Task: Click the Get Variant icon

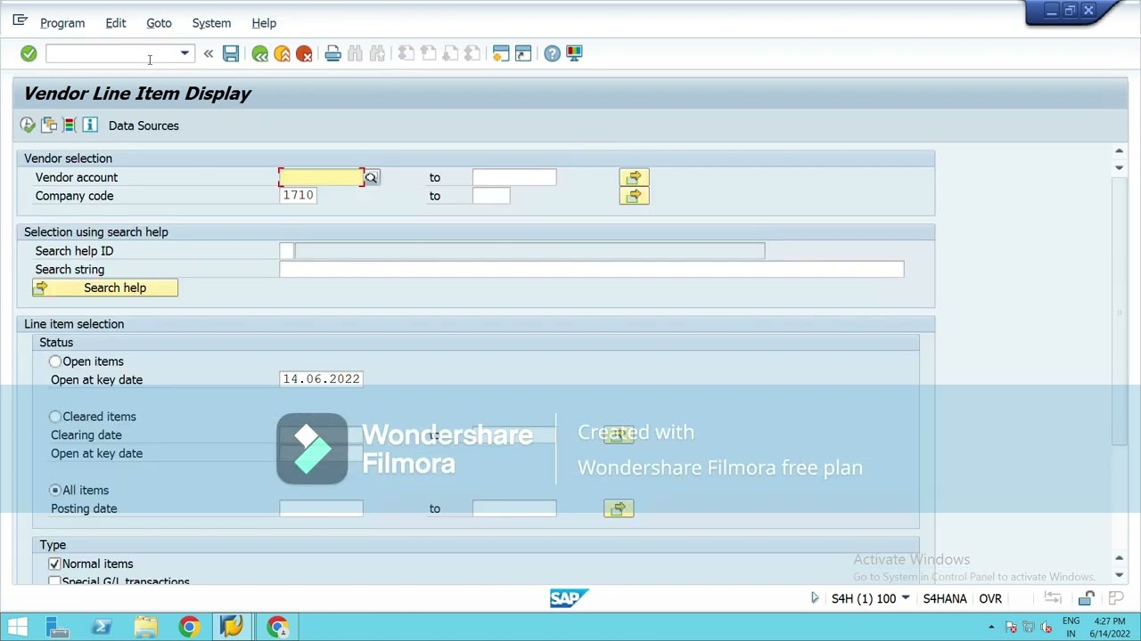Action: (49, 126)
